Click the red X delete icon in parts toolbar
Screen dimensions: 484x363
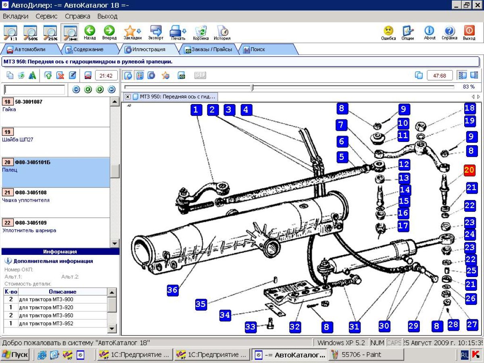click(x=60, y=76)
